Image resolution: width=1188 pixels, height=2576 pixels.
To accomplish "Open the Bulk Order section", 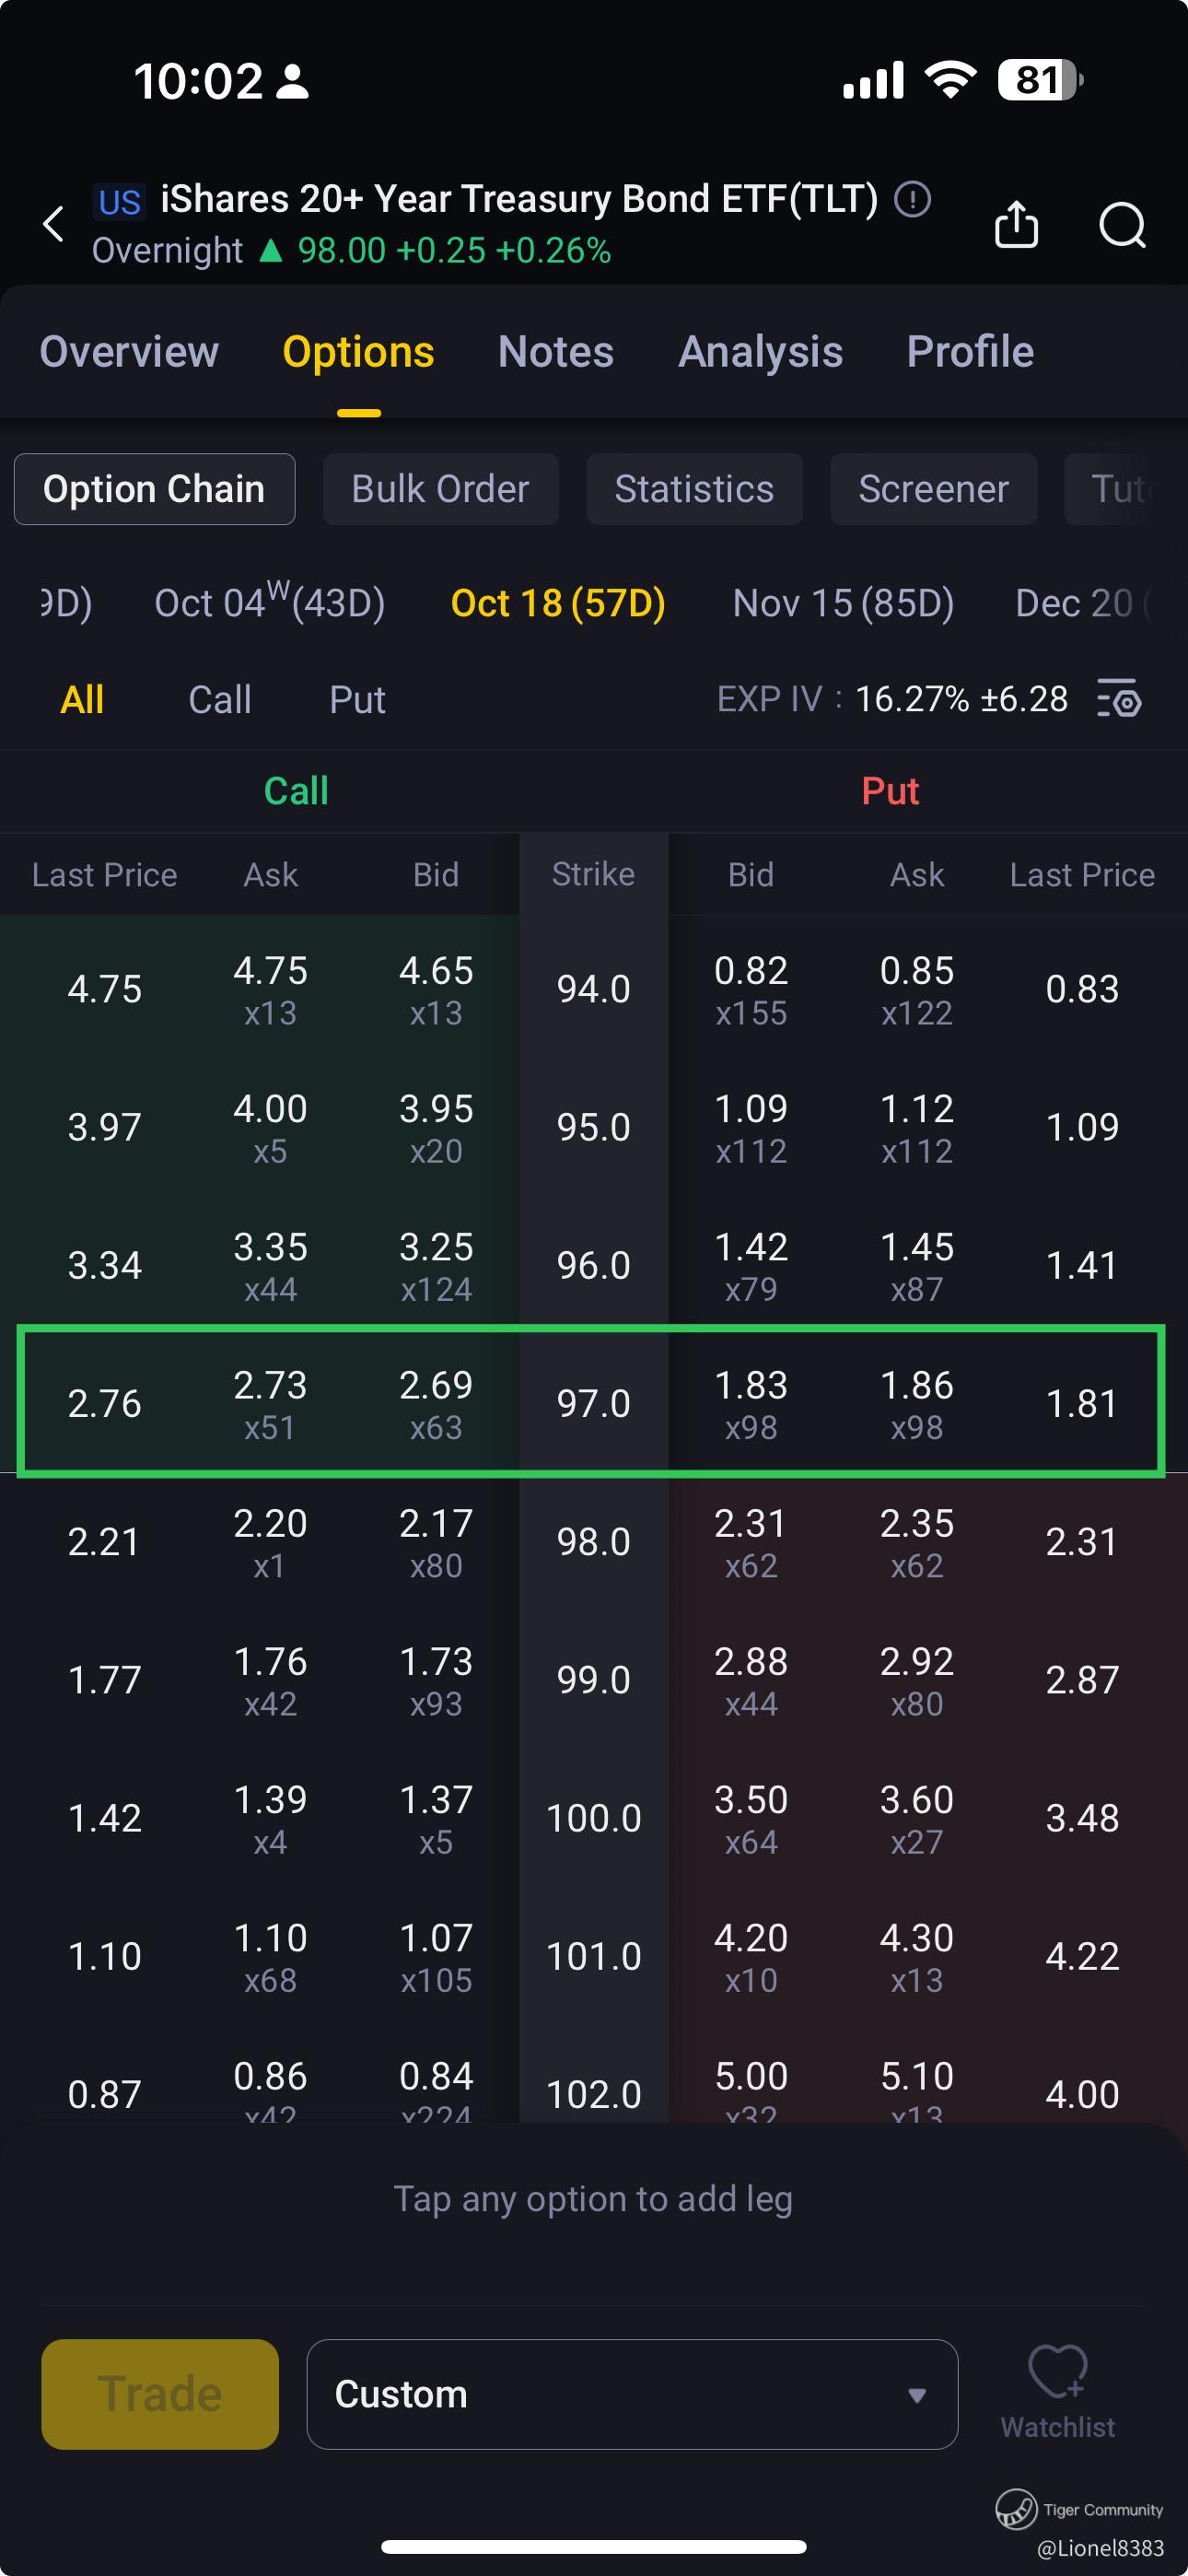I will click(x=440, y=489).
